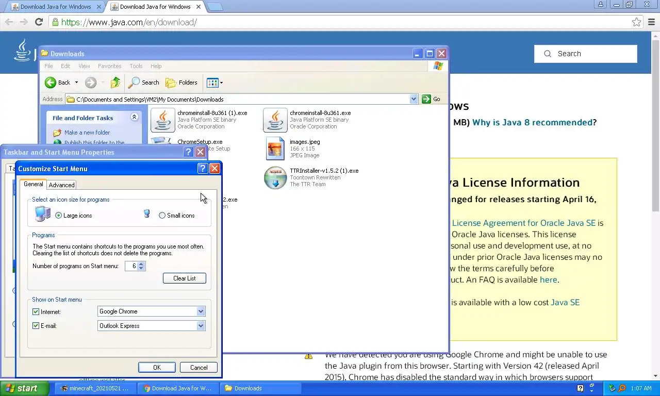Open the Tools menu in Downloads window
660x396 pixels.
point(136,66)
